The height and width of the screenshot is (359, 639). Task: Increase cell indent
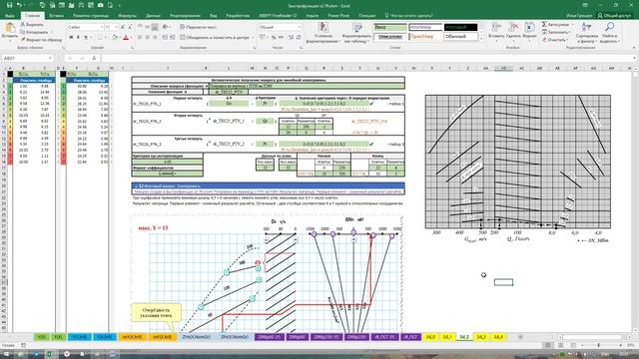(173, 38)
